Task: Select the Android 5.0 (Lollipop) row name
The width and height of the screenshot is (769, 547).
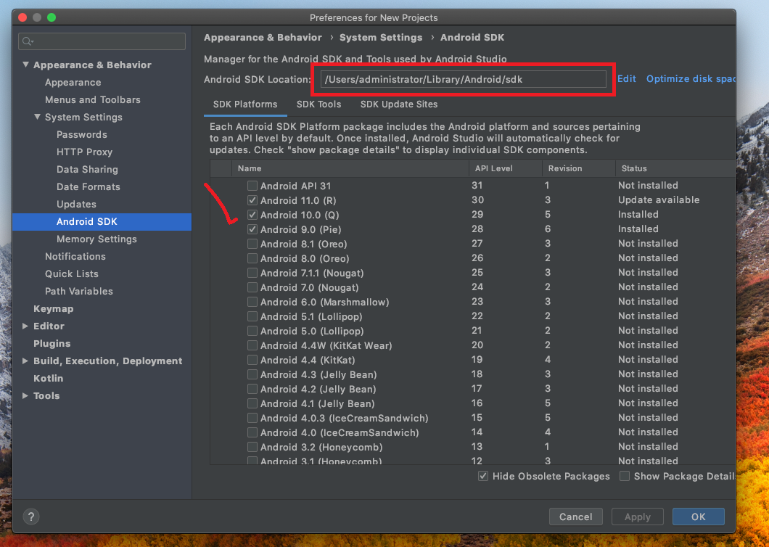Action: (x=312, y=331)
